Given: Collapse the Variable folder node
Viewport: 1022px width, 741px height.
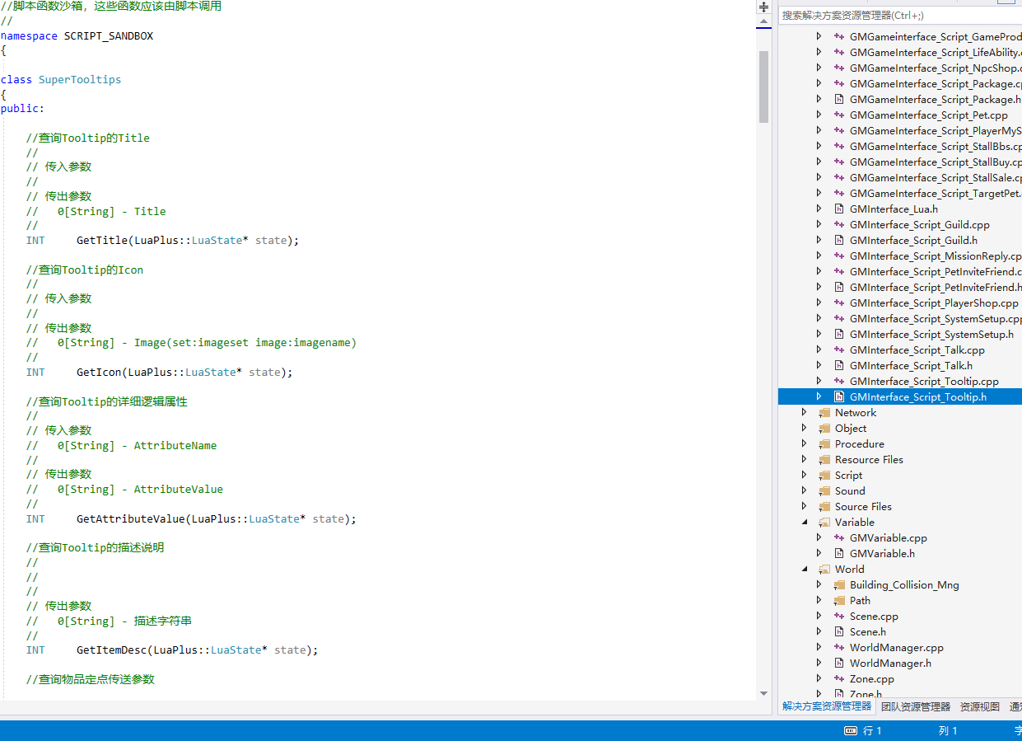Looking at the screenshot, I should pos(805,523).
